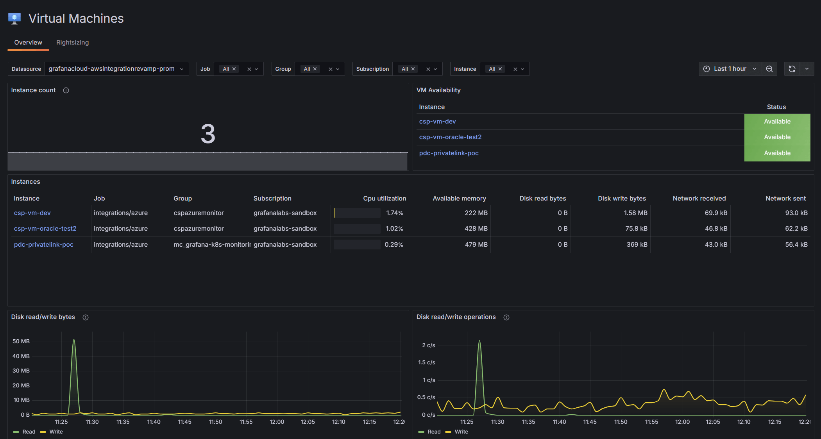Click the Virtual Machines dashboard monitor icon
This screenshot has height=439, width=821.
[14, 18]
